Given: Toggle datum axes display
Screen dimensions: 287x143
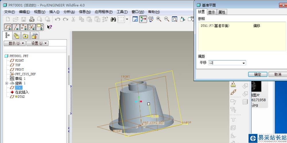Looking at the screenshot, I should point(16,27).
